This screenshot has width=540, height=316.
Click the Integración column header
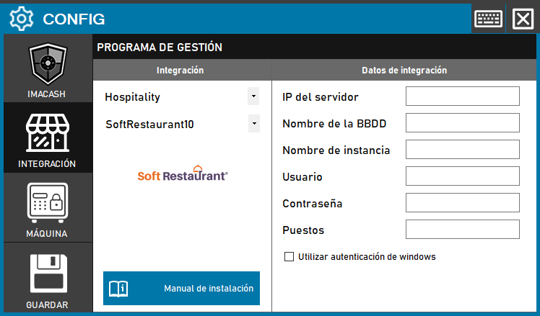pos(180,71)
